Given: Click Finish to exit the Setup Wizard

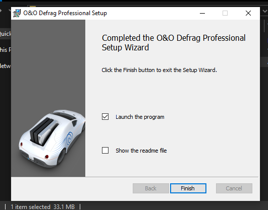Looking at the screenshot, I should (x=188, y=188).
